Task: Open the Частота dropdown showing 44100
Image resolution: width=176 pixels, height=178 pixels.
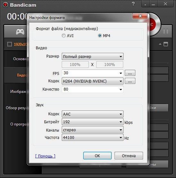Action: click(x=92, y=138)
